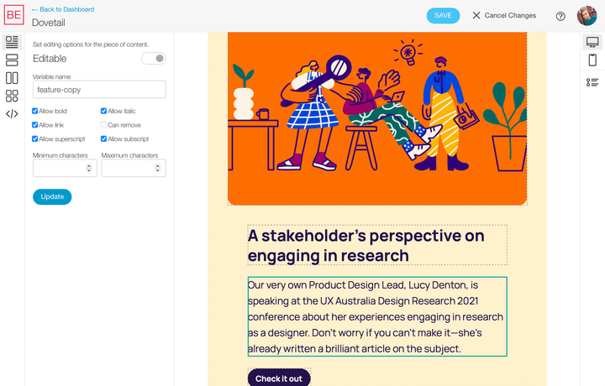This screenshot has width=605, height=386.
Task: Open the code view icon
Action: coord(12,114)
